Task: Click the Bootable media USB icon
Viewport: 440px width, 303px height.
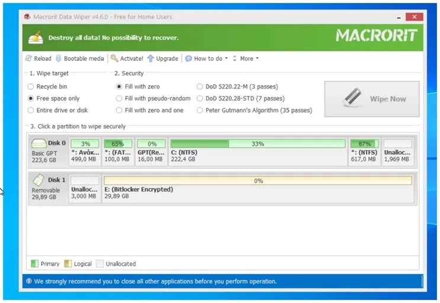Action: click(59, 58)
